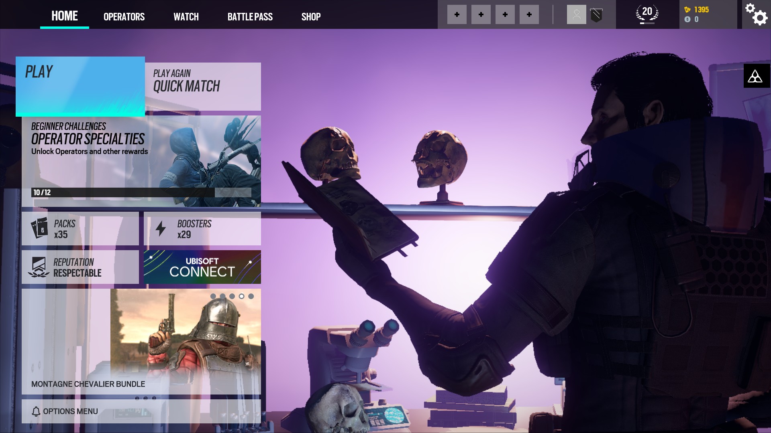Open the Ubisoft Connect banner
This screenshot has height=433, width=771.
pos(202,267)
